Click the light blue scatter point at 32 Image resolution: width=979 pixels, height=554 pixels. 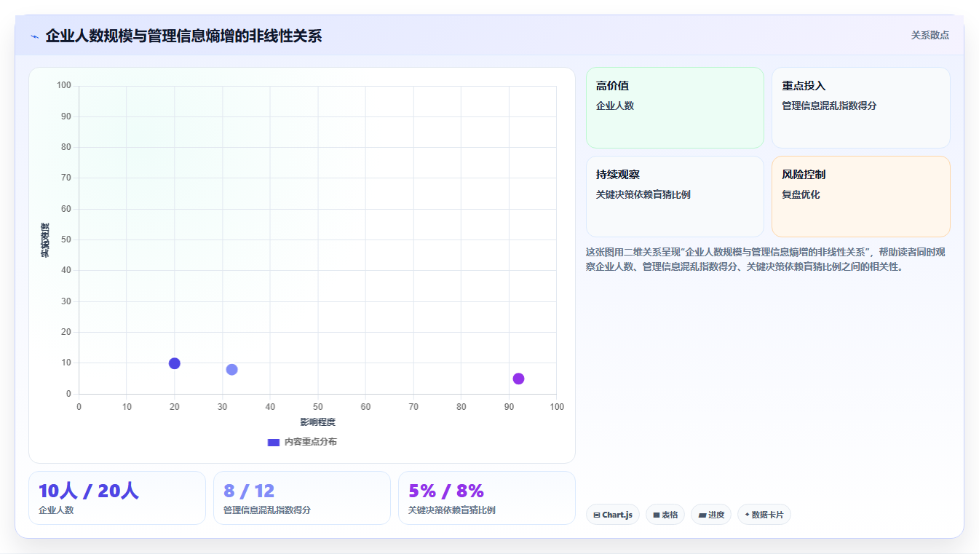tap(231, 369)
